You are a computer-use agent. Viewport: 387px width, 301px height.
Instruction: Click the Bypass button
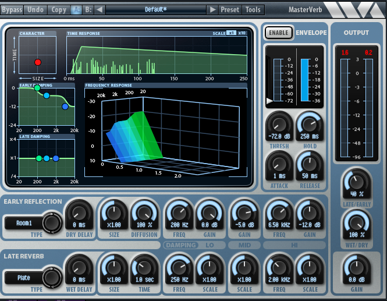(x=12, y=10)
